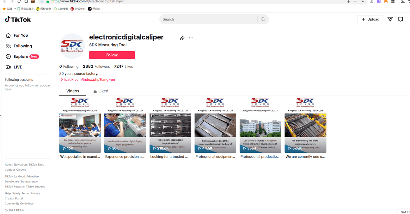The width and height of the screenshot is (410, 214).
Task: Open the profile three-dots menu
Action: click(191, 38)
